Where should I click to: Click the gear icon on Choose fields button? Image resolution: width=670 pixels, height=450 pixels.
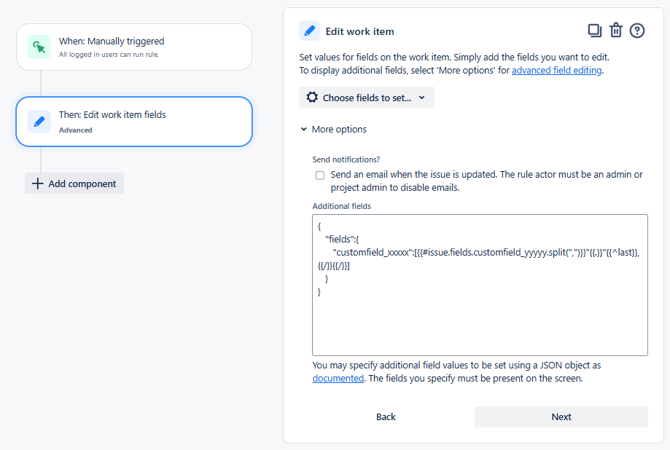coord(313,97)
